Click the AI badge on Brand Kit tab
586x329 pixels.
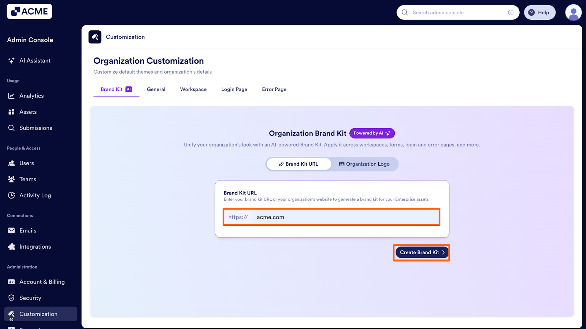(129, 89)
